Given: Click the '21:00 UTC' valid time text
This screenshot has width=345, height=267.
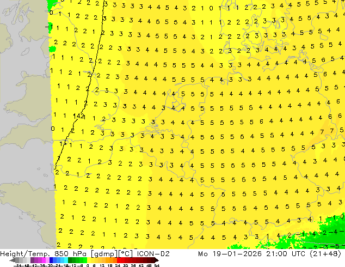Looking at the screenshot, I should tap(286, 254).
